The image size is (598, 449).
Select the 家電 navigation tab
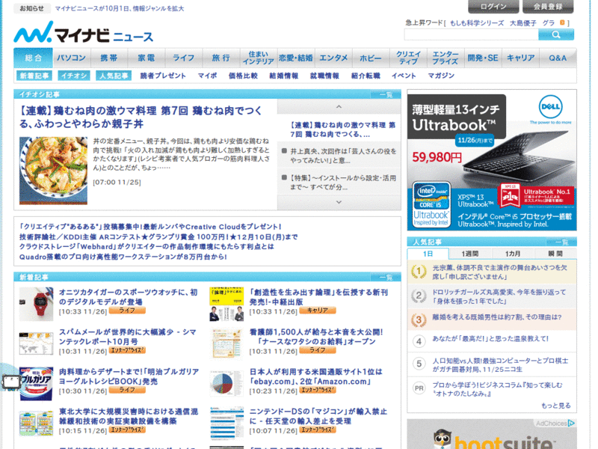[x=147, y=58]
